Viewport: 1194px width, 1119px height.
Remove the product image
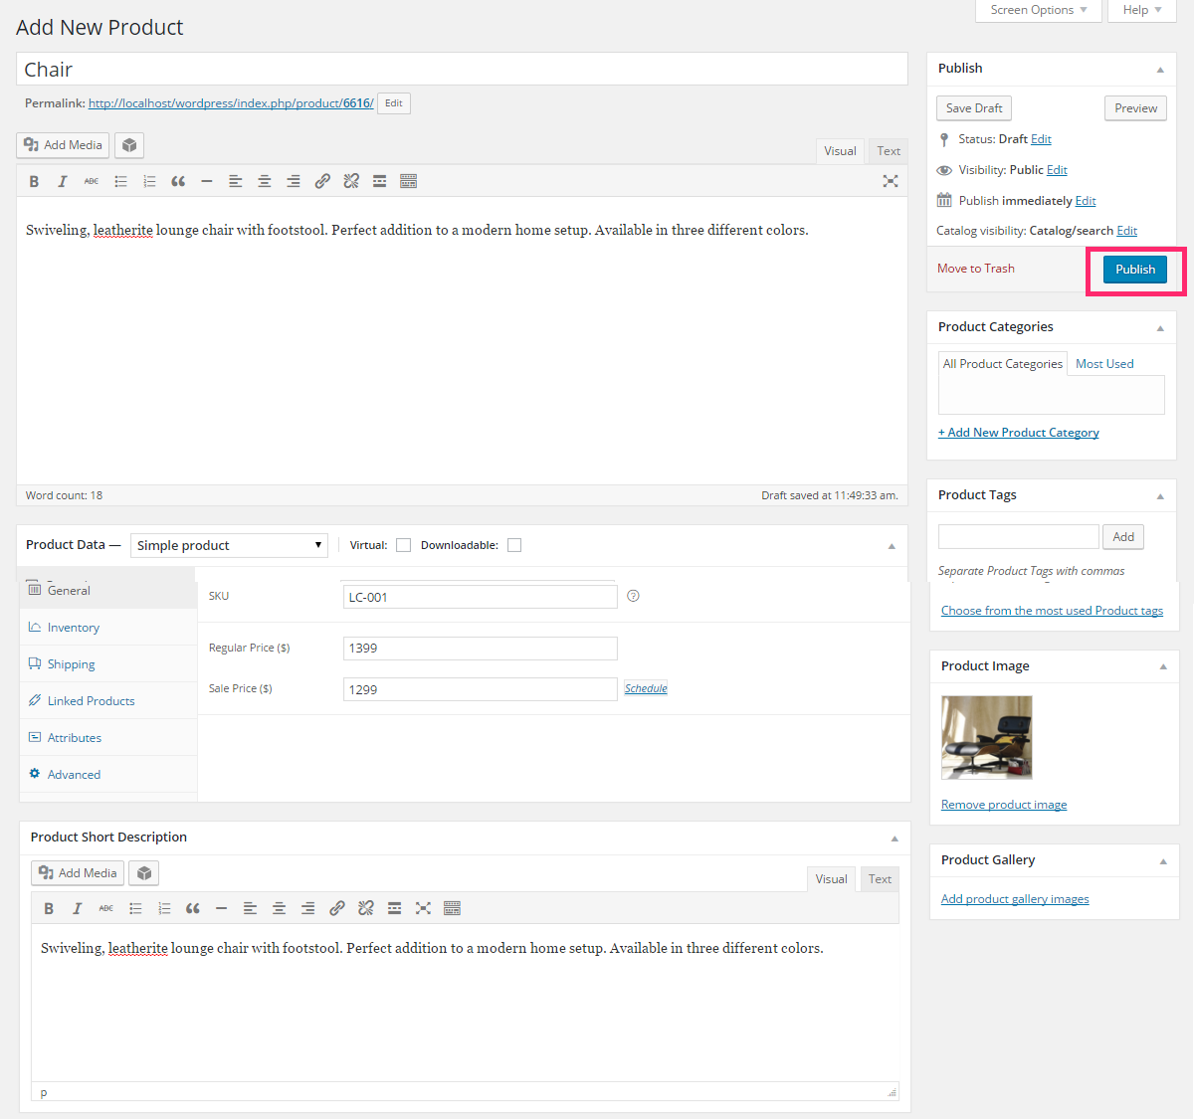click(x=1003, y=804)
